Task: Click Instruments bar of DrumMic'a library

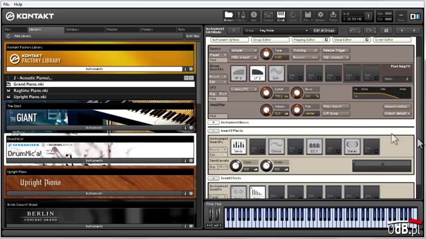Action: [x=95, y=161]
